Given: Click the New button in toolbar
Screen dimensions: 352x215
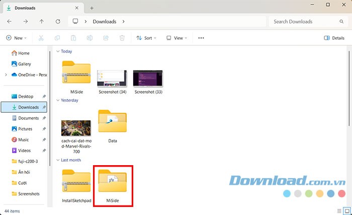Looking at the screenshot, I should tap(16, 38).
